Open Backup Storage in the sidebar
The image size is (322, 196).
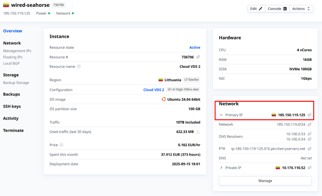click(16, 83)
